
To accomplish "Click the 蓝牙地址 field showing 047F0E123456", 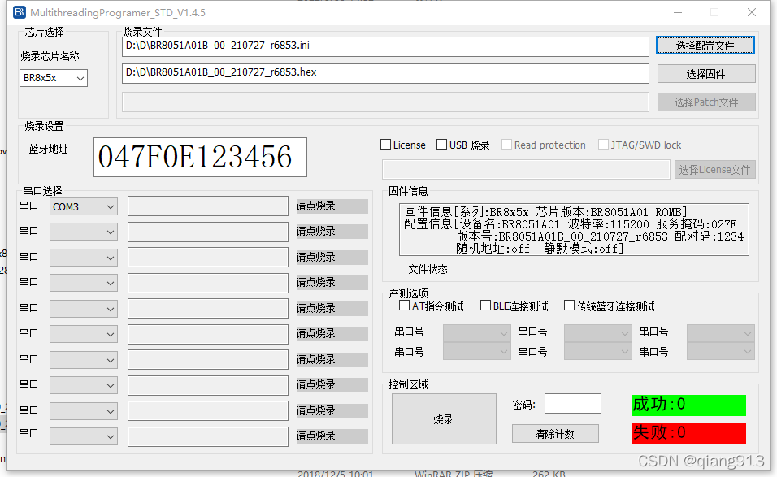I will 199,157.
